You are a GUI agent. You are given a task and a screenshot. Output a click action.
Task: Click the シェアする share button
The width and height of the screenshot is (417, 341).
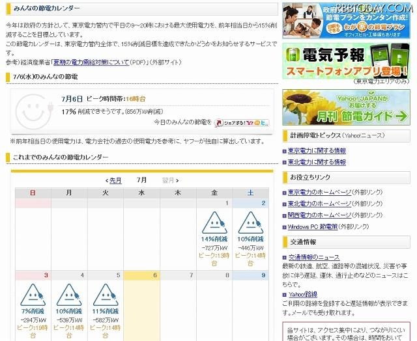[x=242, y=123]
